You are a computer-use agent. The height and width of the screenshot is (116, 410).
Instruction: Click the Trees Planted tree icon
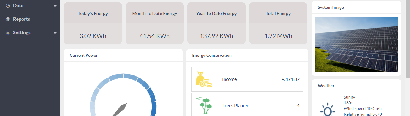pyautogui.click(x=203, y=105)
